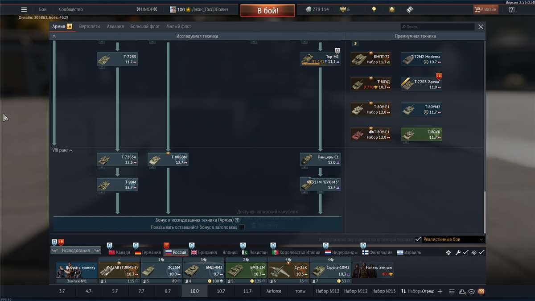Select the Германия nation tab
535x301 pixels.
148,252
